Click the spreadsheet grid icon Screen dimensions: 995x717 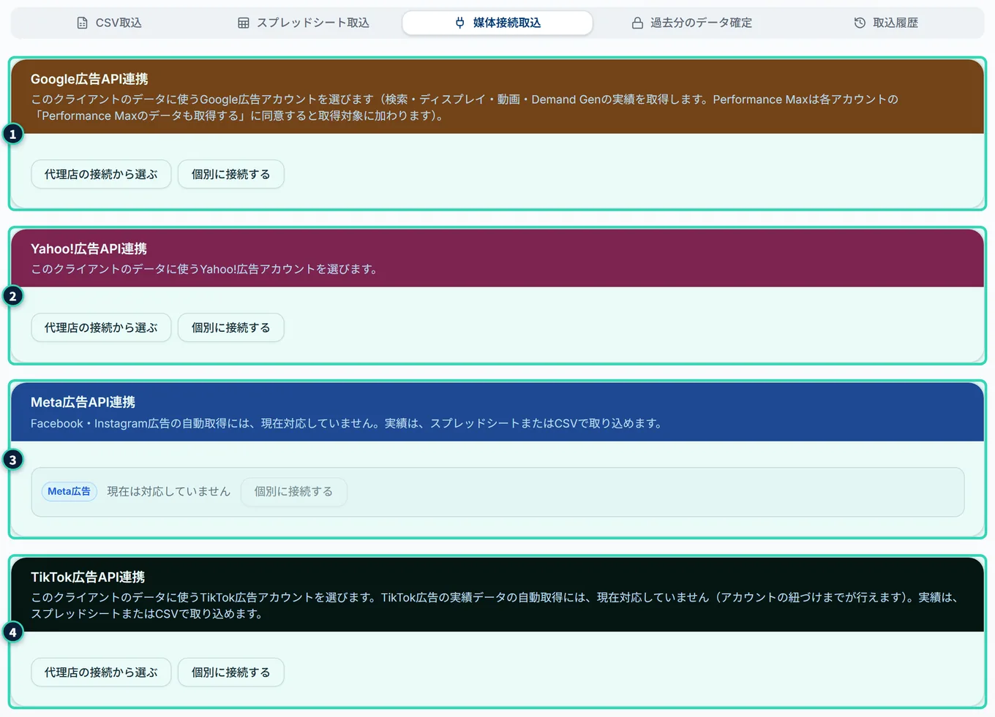click(x=244, y=23)
